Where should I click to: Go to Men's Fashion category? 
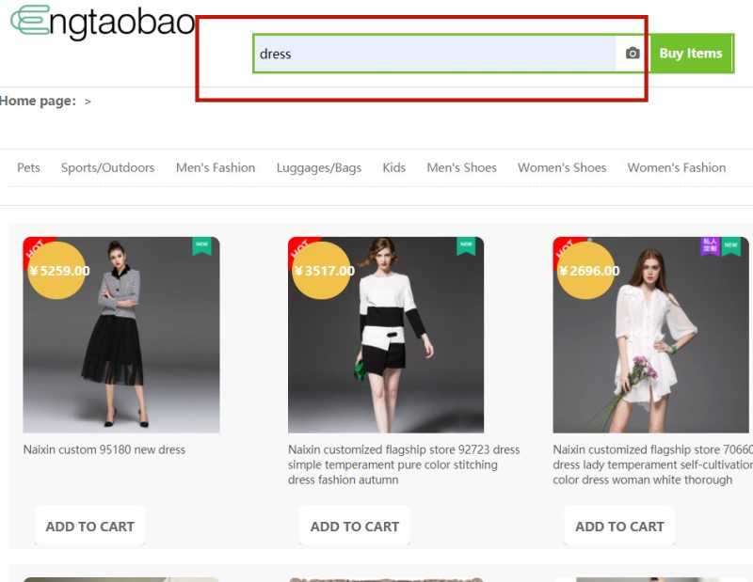[x=215, y=167]
